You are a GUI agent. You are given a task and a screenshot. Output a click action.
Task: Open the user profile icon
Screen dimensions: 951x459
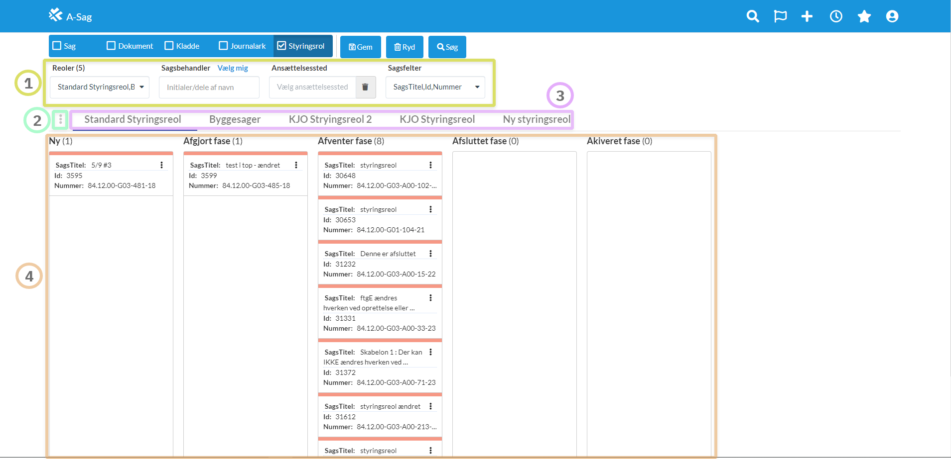[x=892, y=16]
